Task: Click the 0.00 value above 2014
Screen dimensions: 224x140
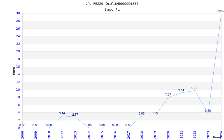Action: pyautogui.click(x=88, y=125)
